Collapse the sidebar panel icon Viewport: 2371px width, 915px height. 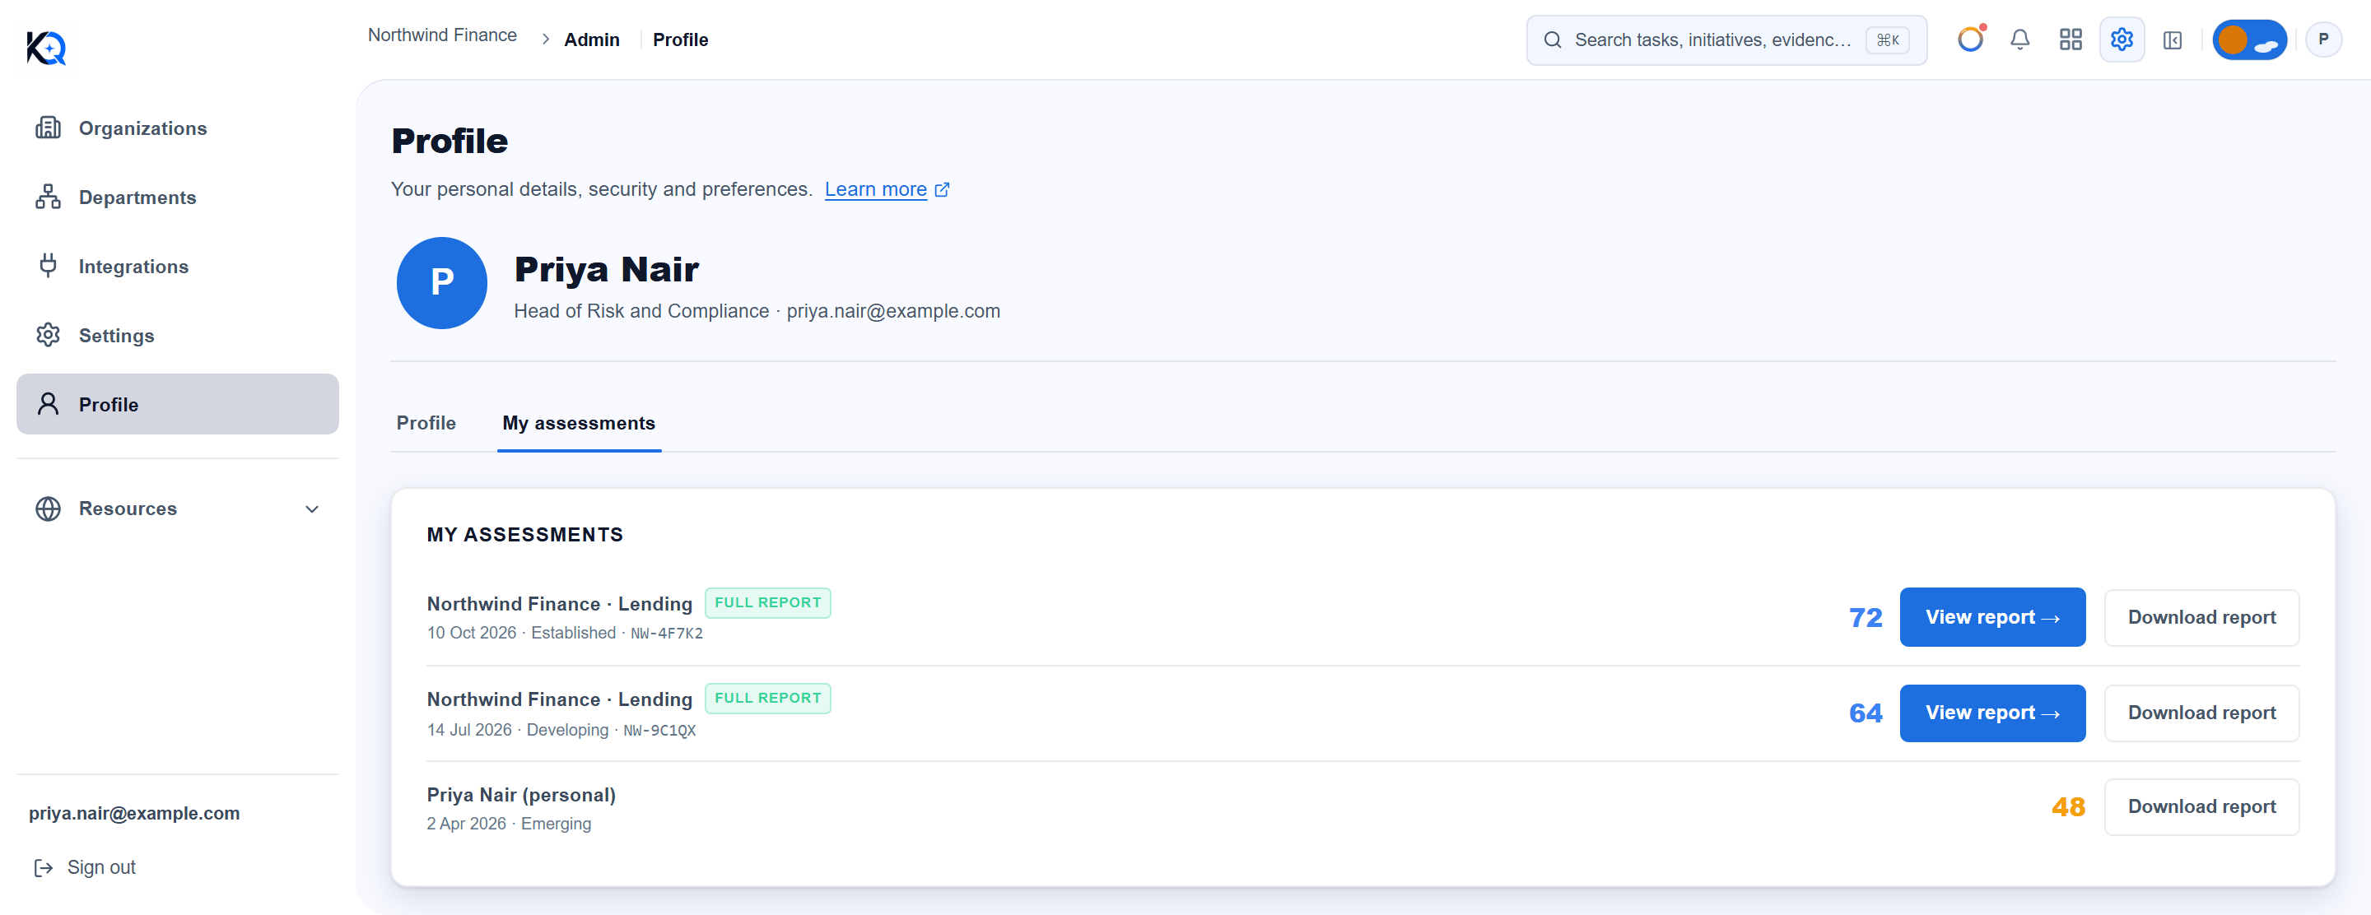(2173, 39)
